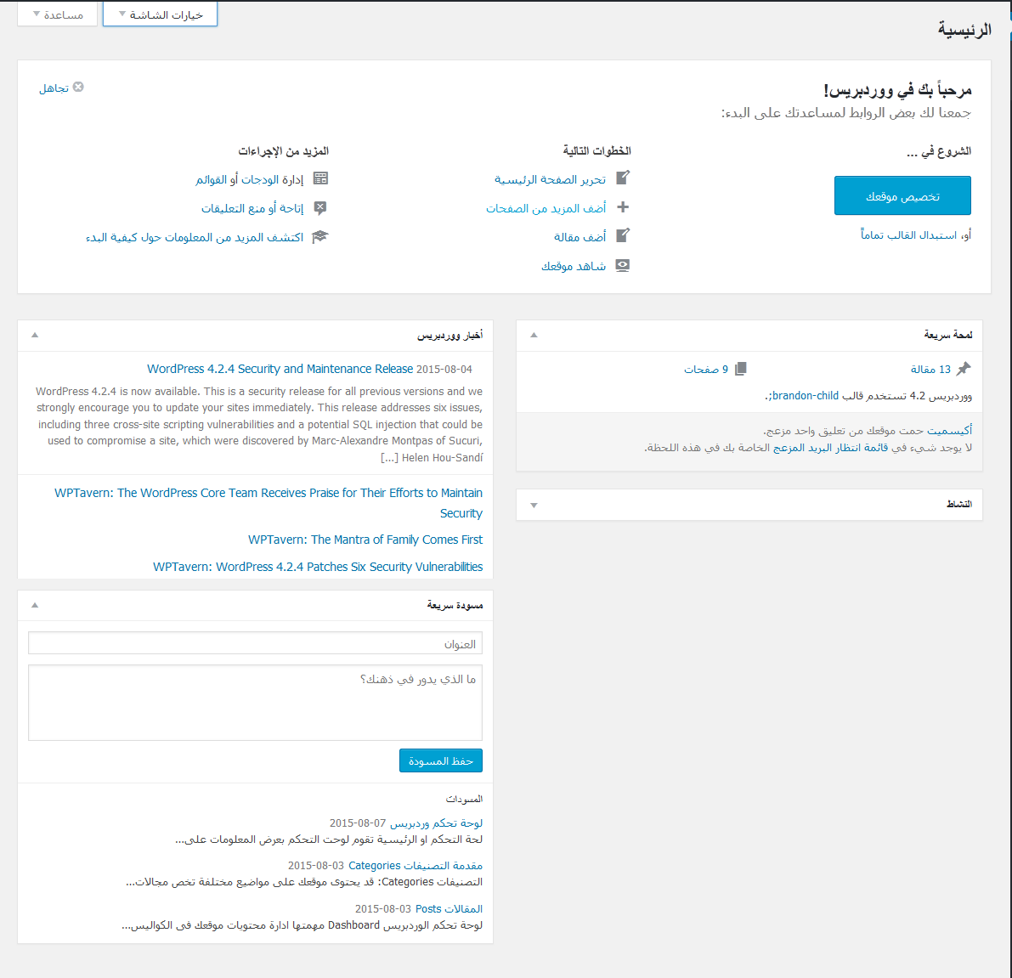1012x978 pixels.
Task: Click the pages icon next to 9 صفحات
Action: (741, 369)
